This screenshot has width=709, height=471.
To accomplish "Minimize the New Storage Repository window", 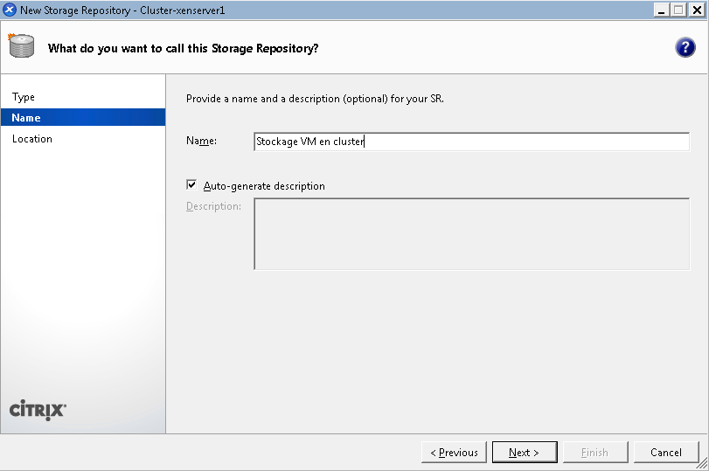I will coord(662,10).
